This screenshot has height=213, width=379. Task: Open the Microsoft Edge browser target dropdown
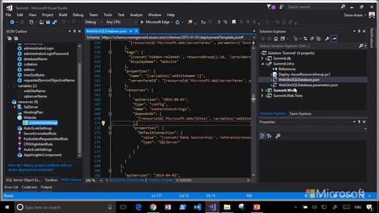click(172, 22)
